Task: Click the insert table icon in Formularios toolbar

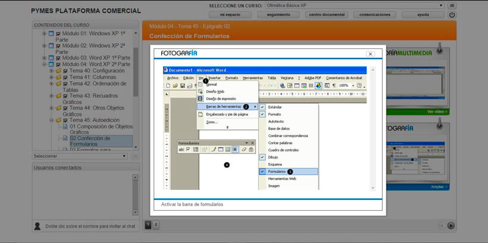Action: 221,149
